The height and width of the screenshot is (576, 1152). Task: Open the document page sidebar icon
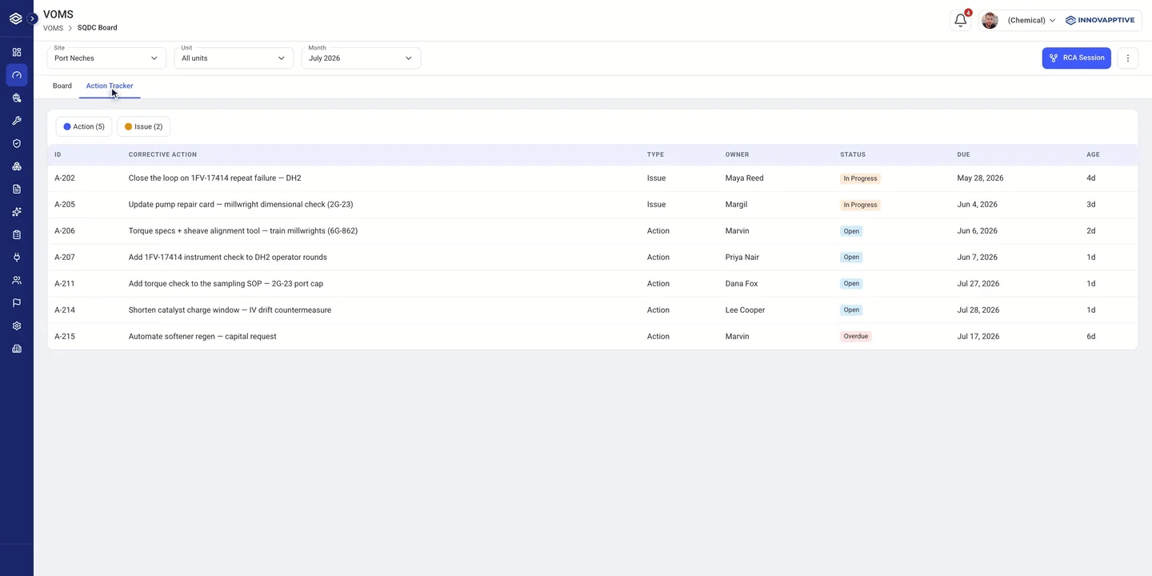coord(17,189)
